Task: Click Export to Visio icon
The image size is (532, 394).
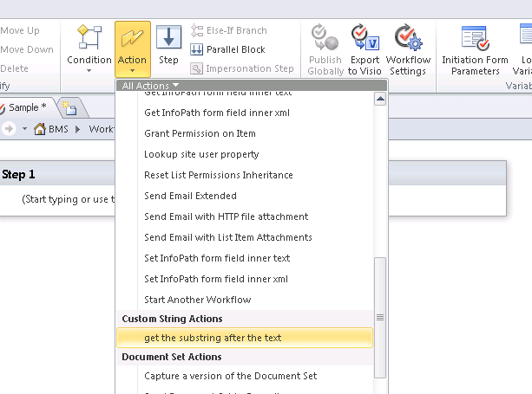Action: [364, 49]
